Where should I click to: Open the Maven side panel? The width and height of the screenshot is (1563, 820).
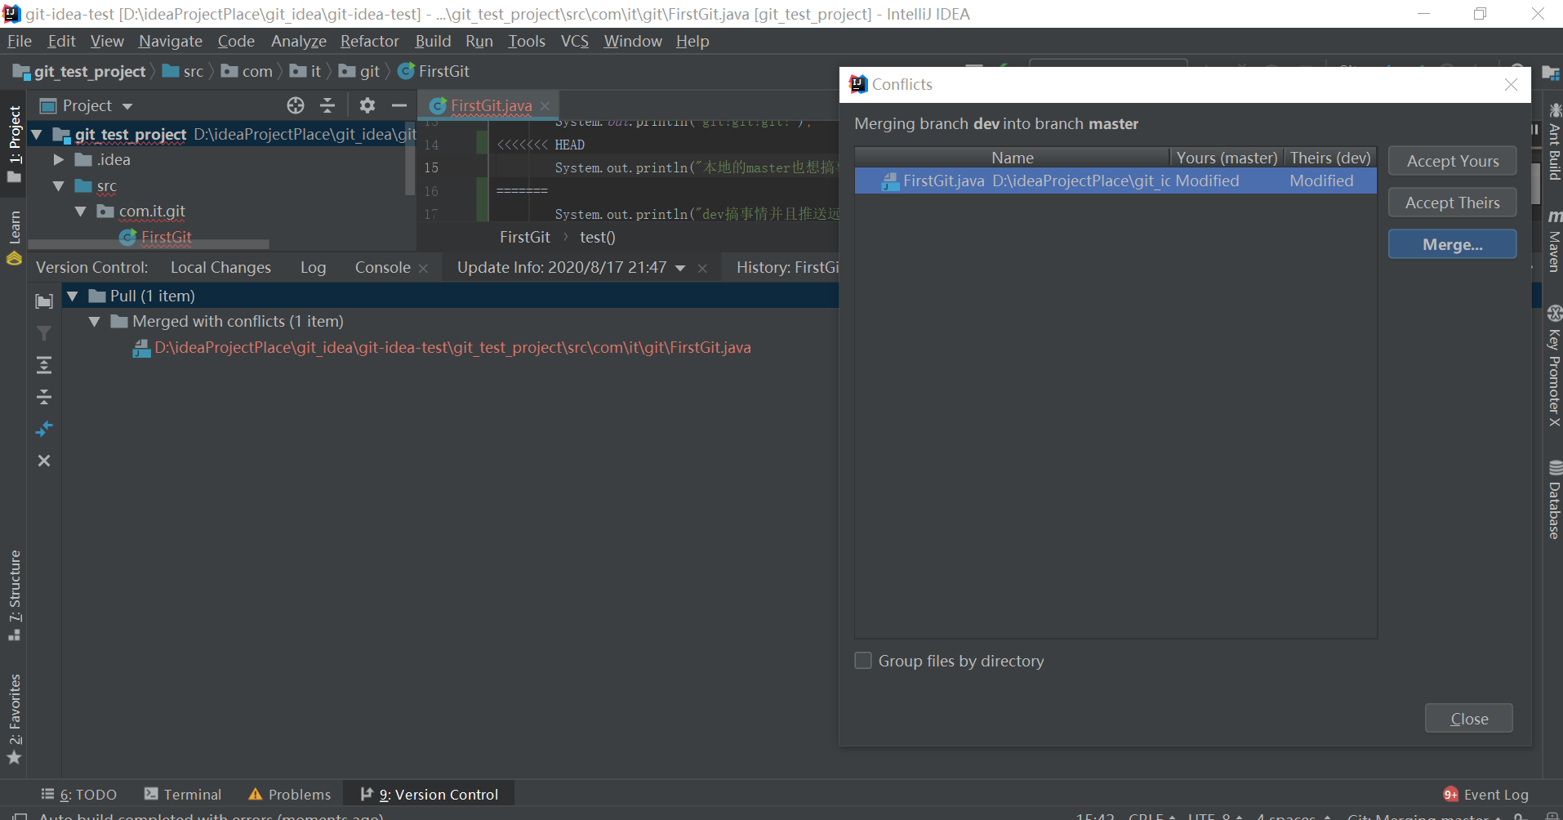pos(1554,241)
